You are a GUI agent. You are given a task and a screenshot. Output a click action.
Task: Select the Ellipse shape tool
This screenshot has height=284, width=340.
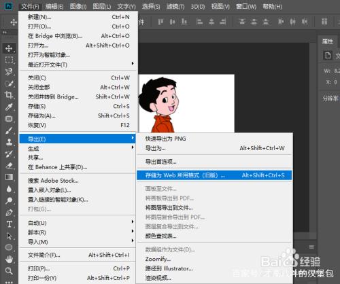tap(9, 247)
